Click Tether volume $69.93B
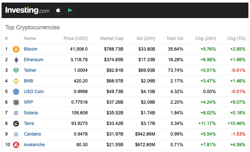The image size is (250, 152). 147,70
